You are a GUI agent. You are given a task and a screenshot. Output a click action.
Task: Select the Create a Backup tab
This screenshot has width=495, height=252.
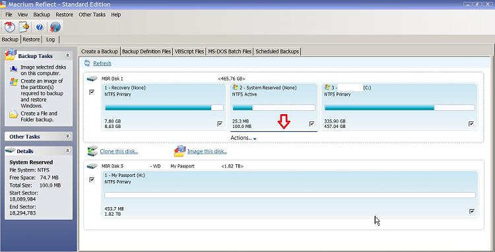click(x=100, y=51)
